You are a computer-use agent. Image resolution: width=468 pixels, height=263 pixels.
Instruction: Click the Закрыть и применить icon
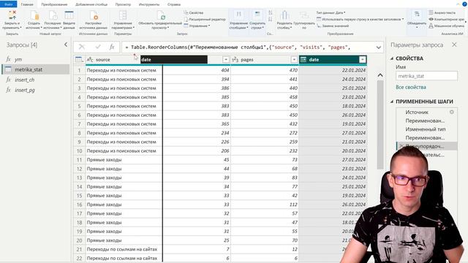(x=12, y=15)
